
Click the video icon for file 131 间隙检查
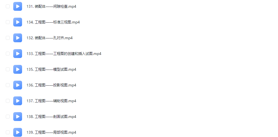pos(18,6)
